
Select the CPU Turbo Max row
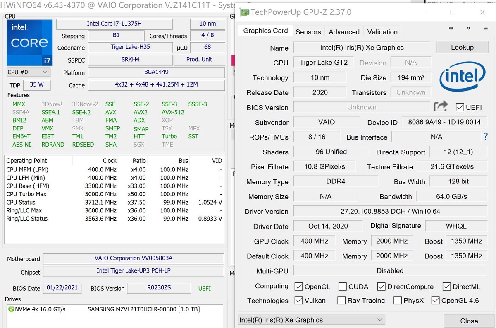click(x=114, y=194)
